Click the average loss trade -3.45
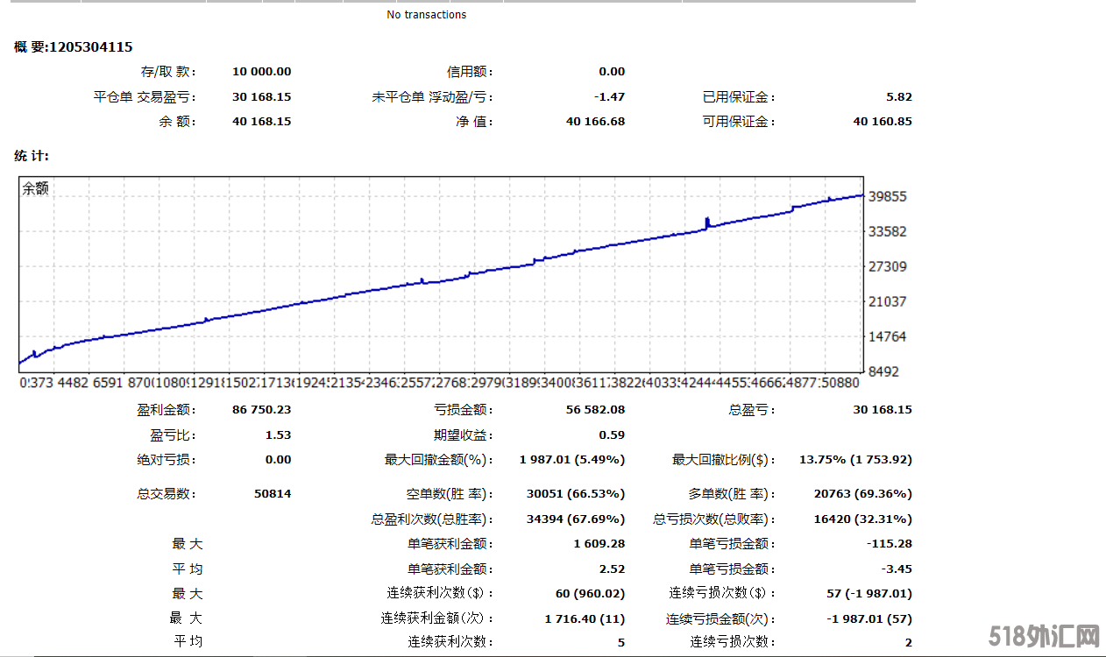This screenshot has height=657, width=1106. click(897, 569)
